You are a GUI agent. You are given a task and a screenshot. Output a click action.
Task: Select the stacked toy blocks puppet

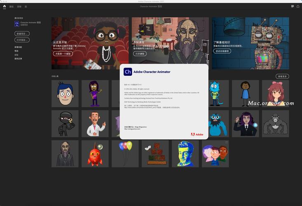coord(155,154)
